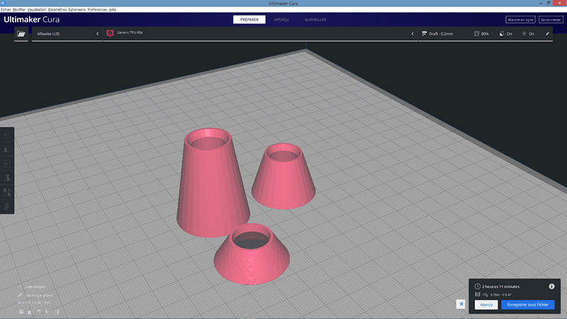Screen dimensions: 567x319
Task: Click the pencil icon for custom print settings
Action: pyautogui.click(x=547, y=33)
